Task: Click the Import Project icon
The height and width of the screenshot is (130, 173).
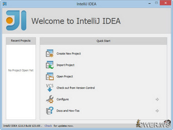Action: tap(50, 65)
